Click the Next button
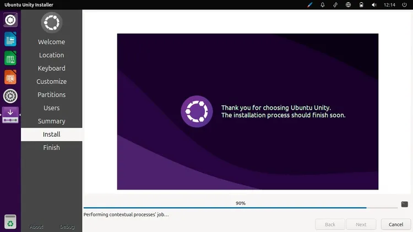 click(361, 224)
